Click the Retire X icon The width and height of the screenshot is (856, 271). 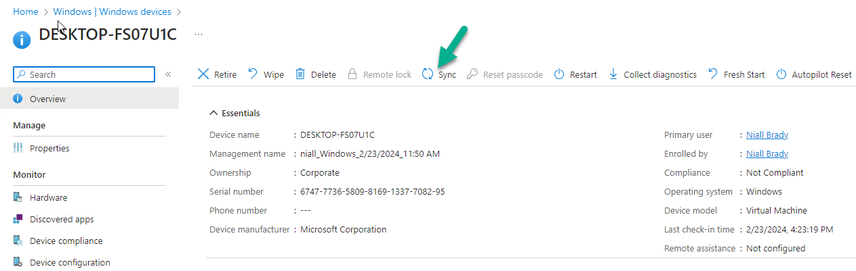click(x=203, y=74)
